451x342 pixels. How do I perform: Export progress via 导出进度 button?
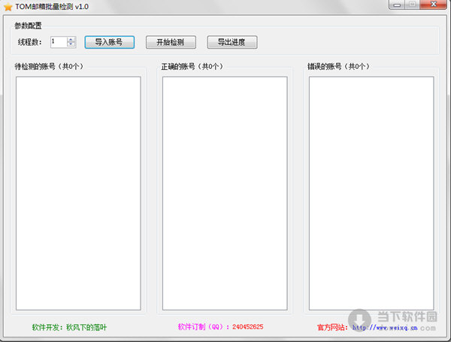(232, 42)
